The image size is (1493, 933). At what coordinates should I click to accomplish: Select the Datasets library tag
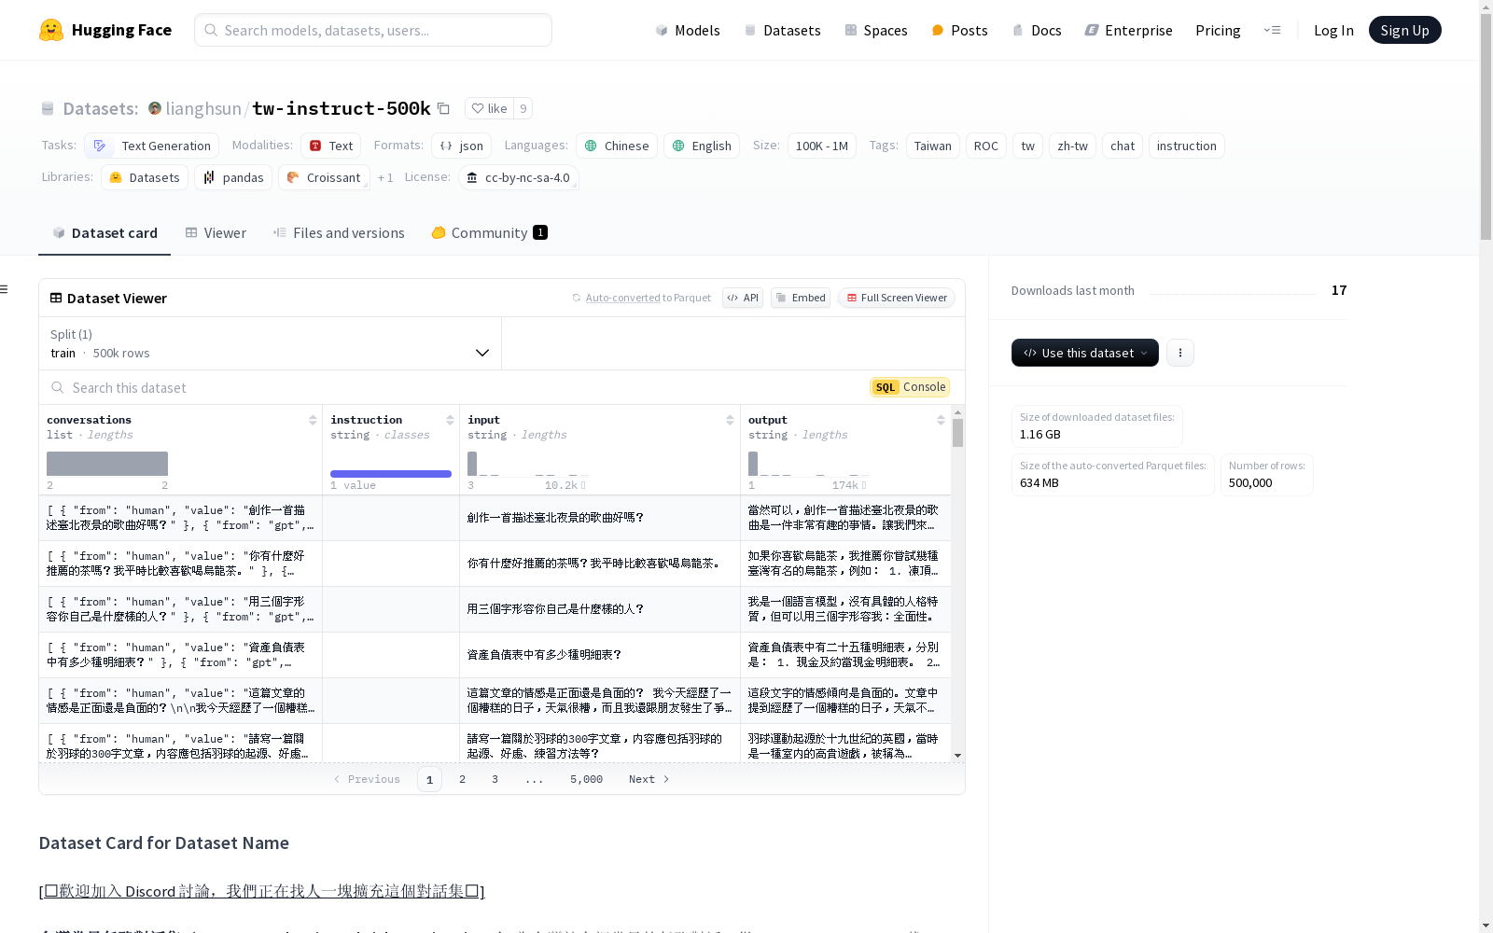tap(145, 177)
